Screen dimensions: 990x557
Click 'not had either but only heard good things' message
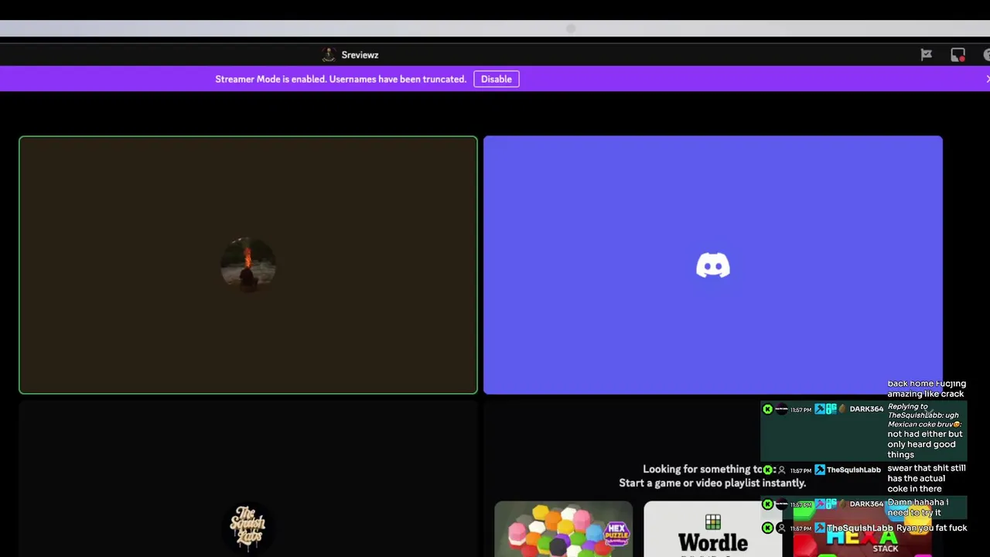coord(925,444)
